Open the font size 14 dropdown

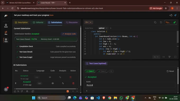click(156, 57)
